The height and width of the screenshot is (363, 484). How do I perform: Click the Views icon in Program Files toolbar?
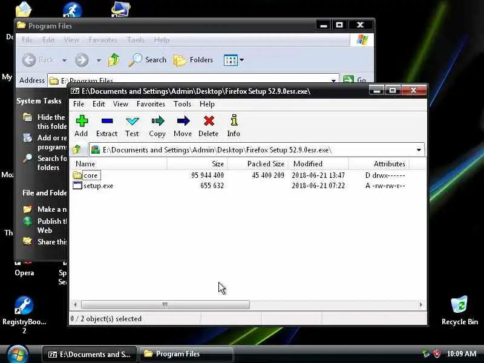coord(231,60)
